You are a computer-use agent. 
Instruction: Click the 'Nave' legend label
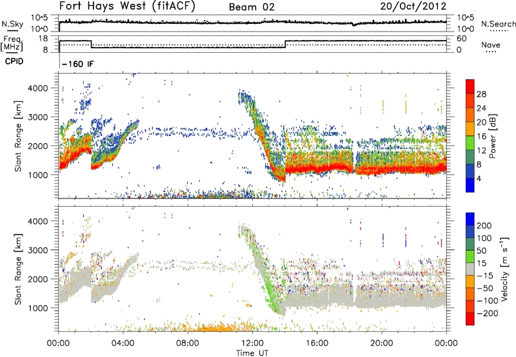(491, 44)
